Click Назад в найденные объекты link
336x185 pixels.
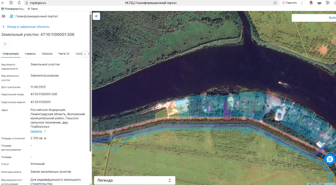(x=26, y=27)
